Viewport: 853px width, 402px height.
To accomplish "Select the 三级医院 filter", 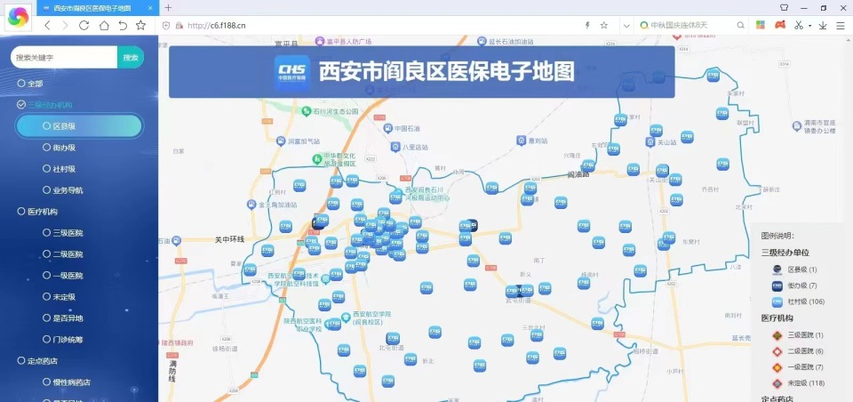I will (x=63, y=233).
